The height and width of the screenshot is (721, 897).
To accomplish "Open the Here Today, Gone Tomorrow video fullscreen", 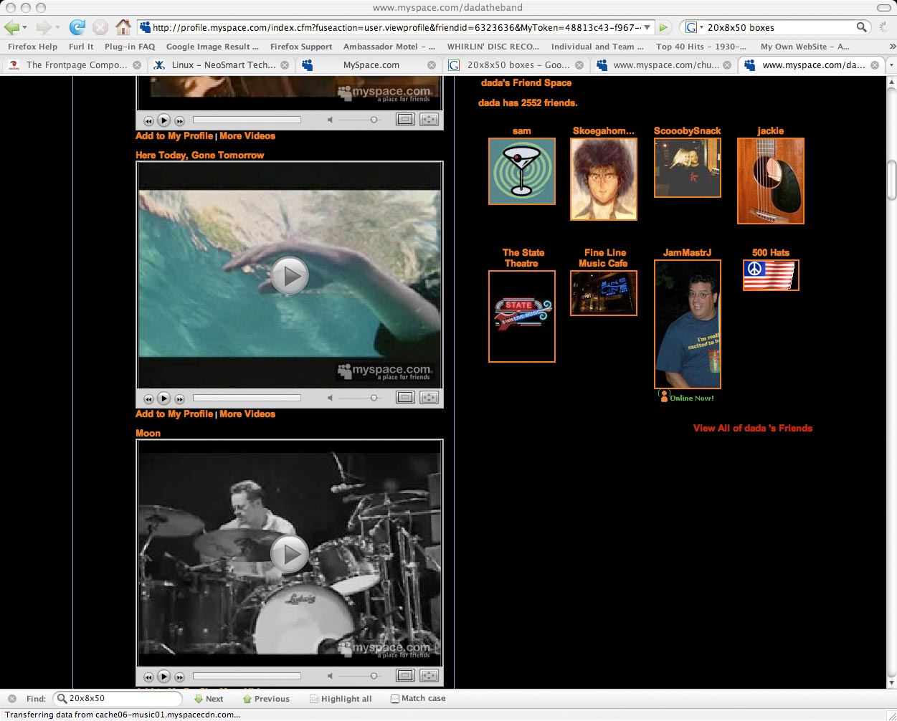I will tap(429, 398).
